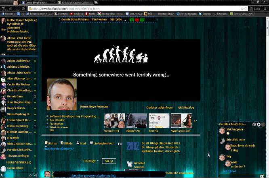Open the Dropbox bookmark
269x178 pixels.
(x=205, y=14)
